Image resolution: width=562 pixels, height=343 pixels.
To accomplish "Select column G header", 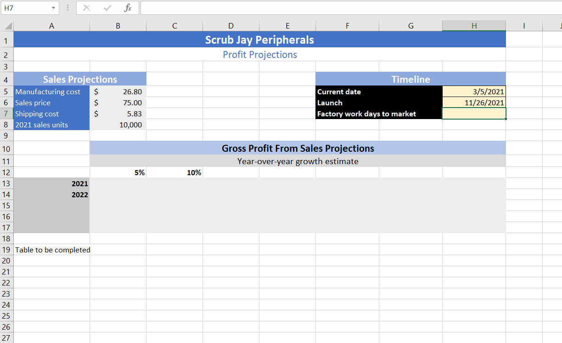I will (411, 26).
